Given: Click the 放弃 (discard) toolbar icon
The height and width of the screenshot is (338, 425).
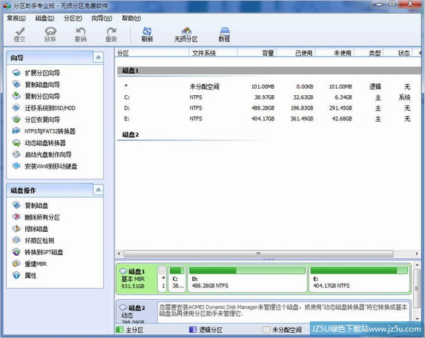Looking at the screenshot, I should pyautogui.click(x=50, y=34).
